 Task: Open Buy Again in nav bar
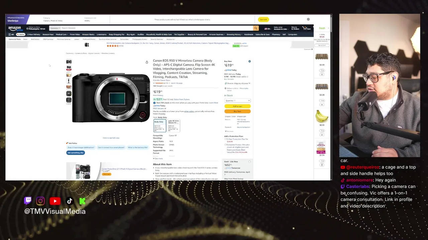click(131, 34)
